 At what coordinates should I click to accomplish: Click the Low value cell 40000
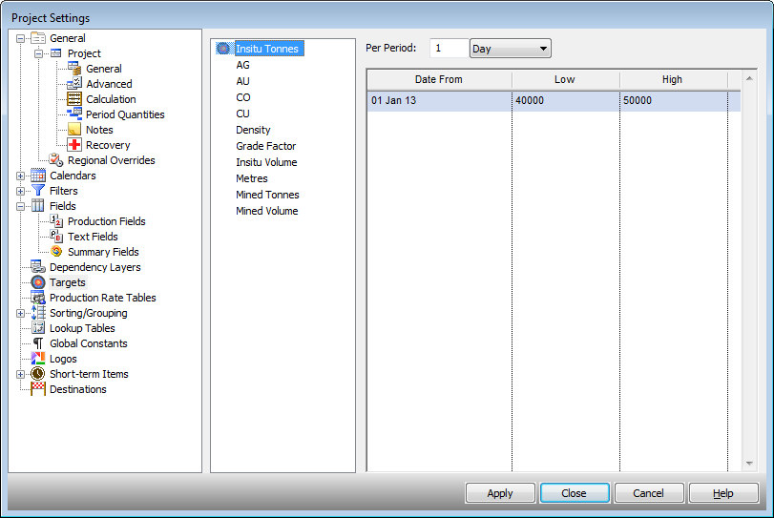coord(565,100)
